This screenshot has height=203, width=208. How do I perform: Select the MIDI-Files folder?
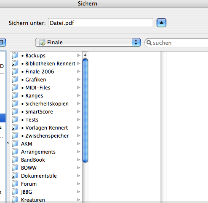click(46, 87)
